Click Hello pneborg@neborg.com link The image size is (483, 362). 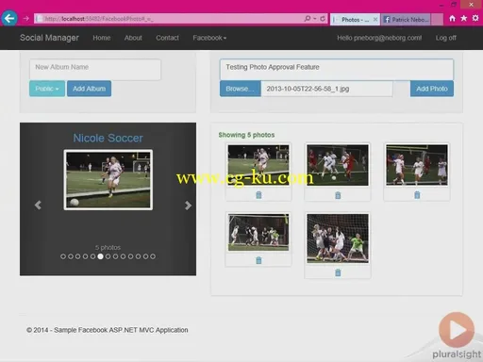(x=379, y=38)
